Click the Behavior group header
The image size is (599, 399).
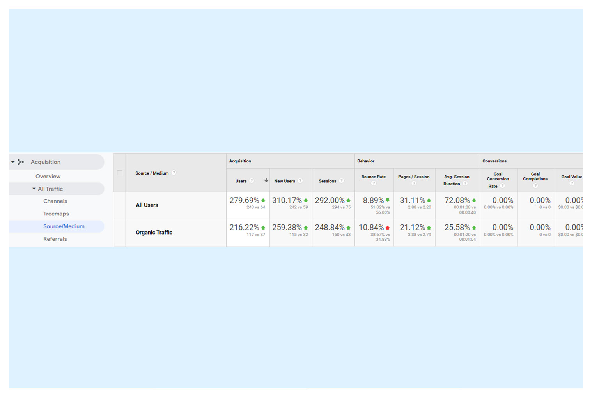tap(366, 161)
